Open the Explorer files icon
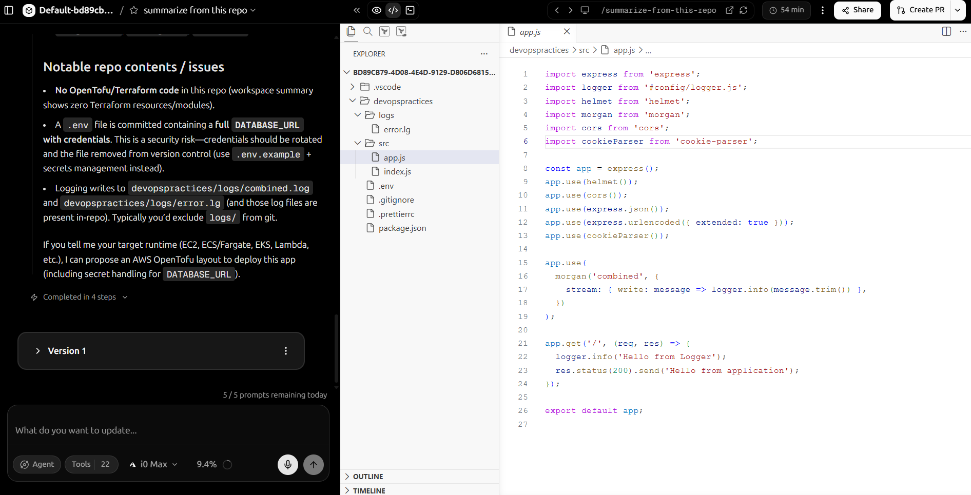The width and height of the screenshot is (971, 495). (x=351, y=31)
